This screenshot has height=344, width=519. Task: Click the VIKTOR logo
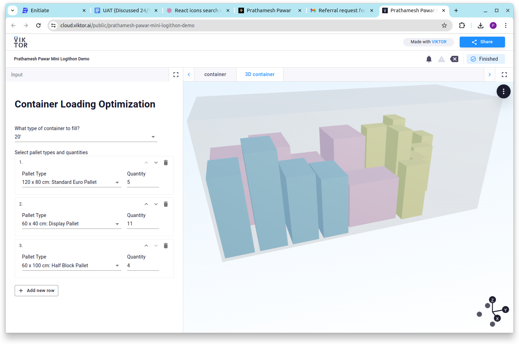point(21,42)
